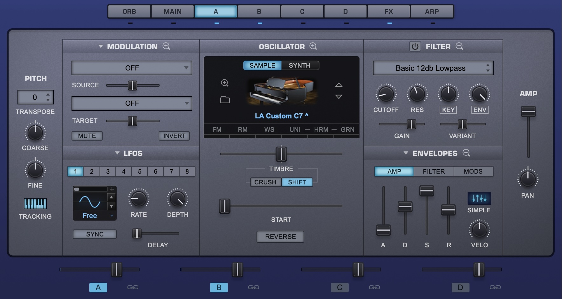562x299 pixels.
Task: Click the LFO Rate knob
Action: click(139, 199)
